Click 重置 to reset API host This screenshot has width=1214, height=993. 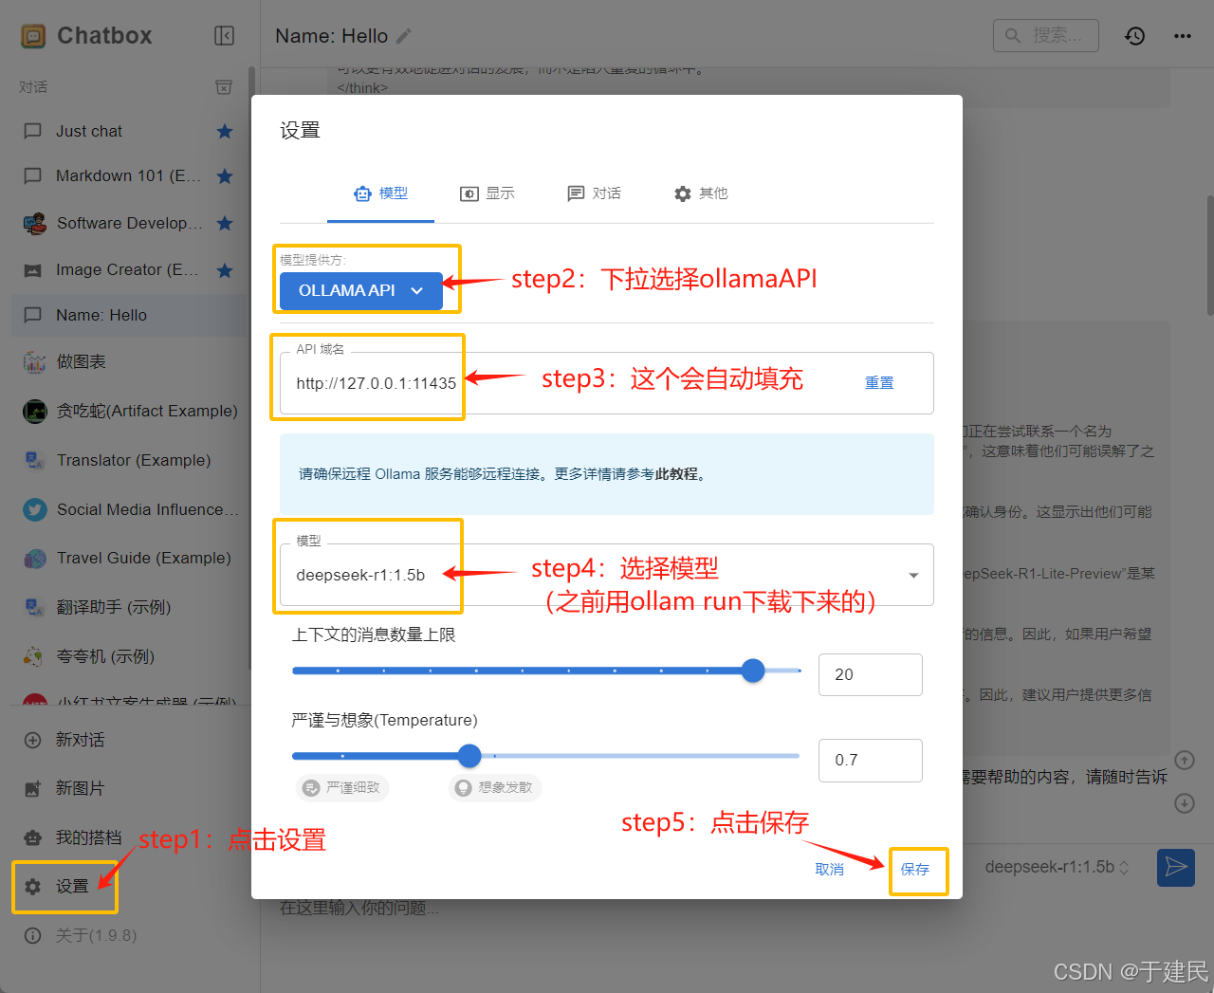tap(879, 383)
